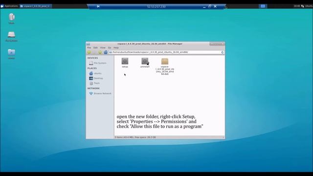Restore down the remote desktop session
313x176 pixels.
tap(210, 6)
